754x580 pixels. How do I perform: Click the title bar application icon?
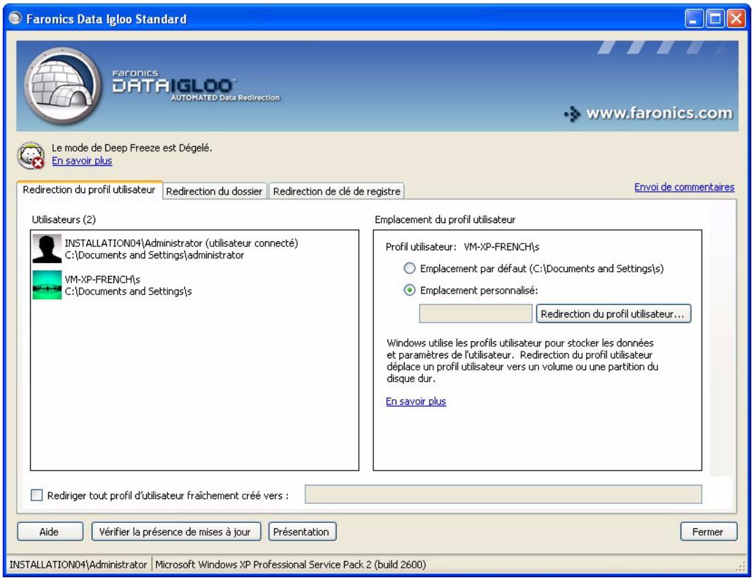click(x=16, y=18)
